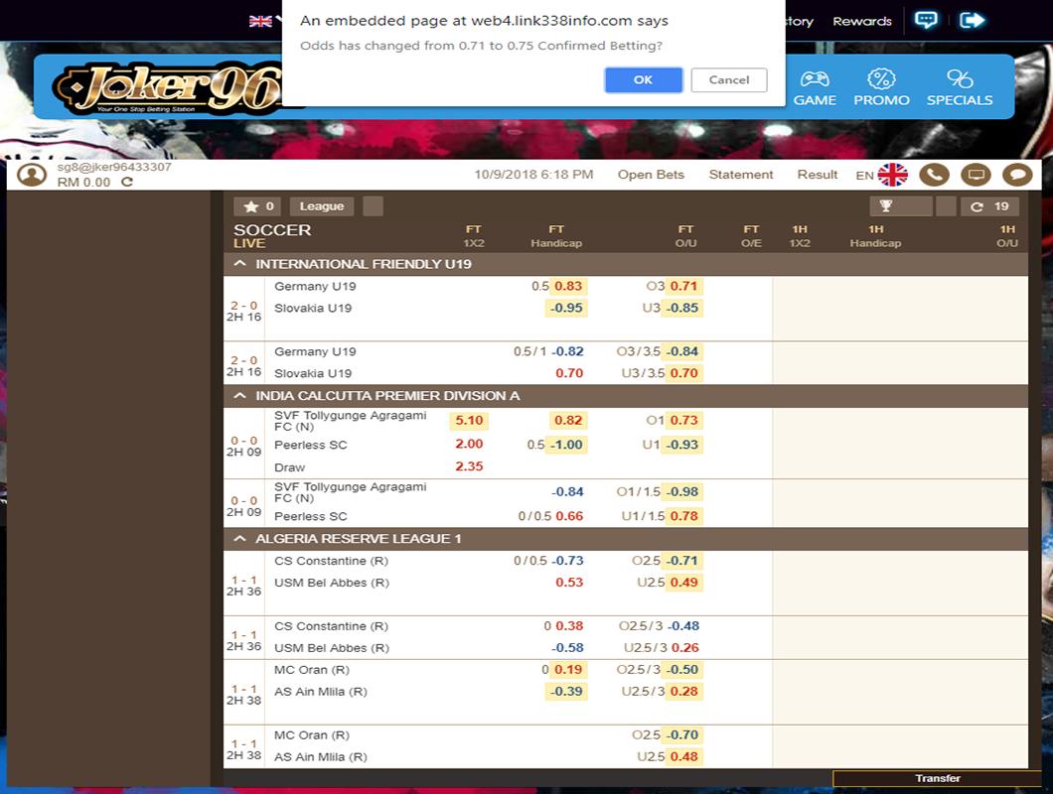The image size is (1053, 794).
Task: Collapse Algeria Reserve League 1 section
Action: (x=239, y=539)
